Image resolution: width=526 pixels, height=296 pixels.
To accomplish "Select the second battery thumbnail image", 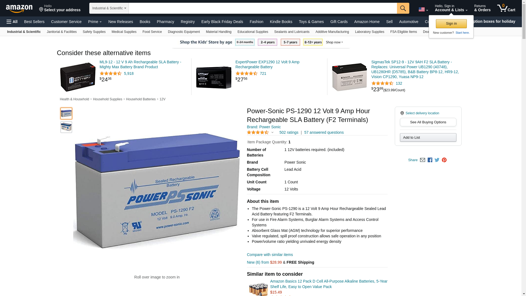I will click(66, 127).
